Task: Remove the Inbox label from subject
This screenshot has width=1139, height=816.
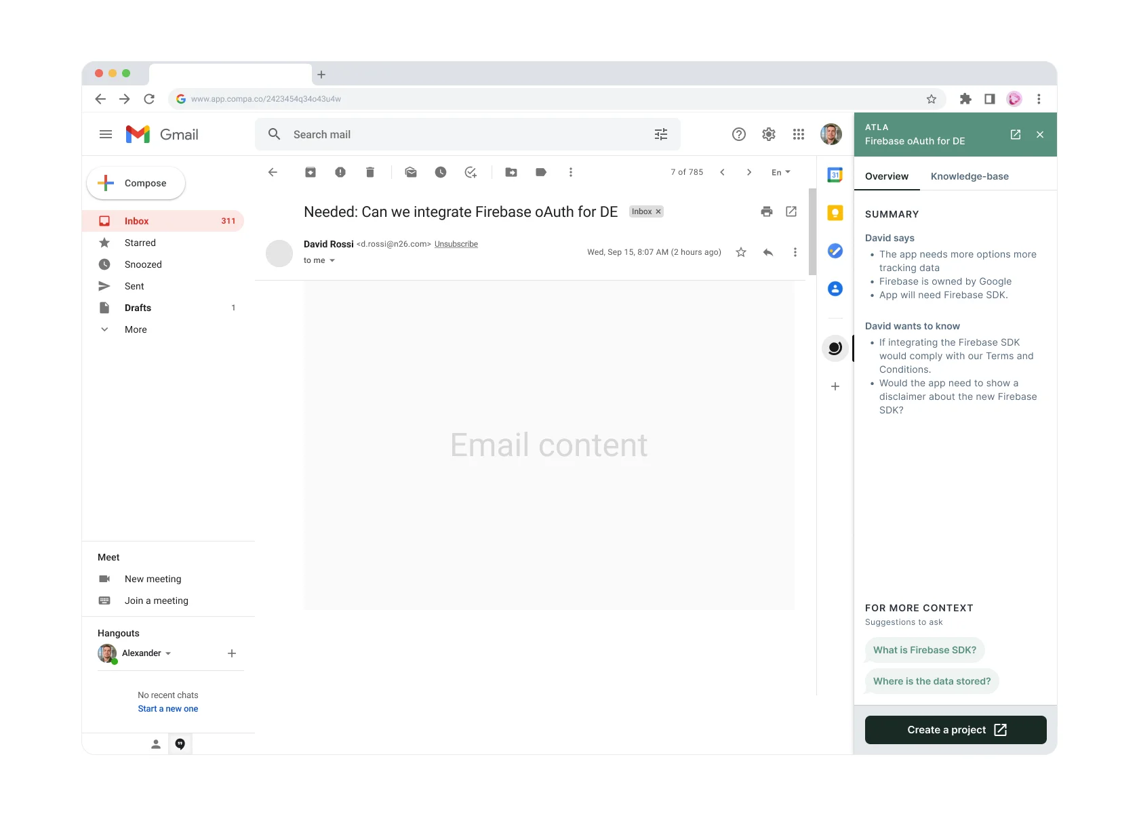Action: coord(658,211)
